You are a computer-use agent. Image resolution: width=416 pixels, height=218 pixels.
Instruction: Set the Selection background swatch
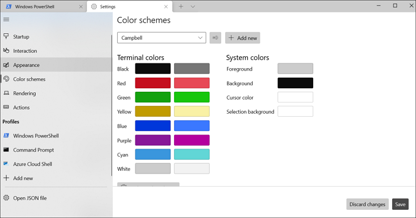[x=295, y=111]
